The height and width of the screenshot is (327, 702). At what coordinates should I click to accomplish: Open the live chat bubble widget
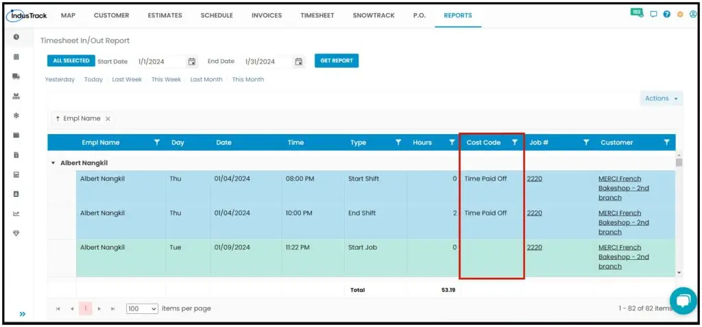(x=683, y=300)
